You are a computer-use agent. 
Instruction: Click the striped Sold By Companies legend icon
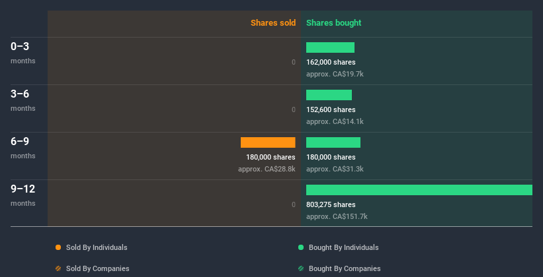(x=58, y=268)
